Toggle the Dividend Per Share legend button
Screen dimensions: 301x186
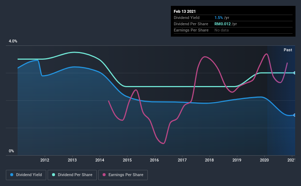pos(72,175)
